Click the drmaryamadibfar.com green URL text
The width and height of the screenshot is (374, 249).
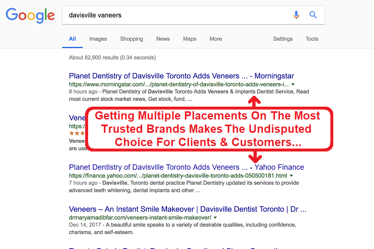coord(140,217)
